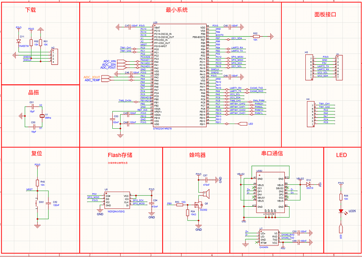Click the CH340N chip U7 symbol
The image size is (362, 257).
pos(269,238)
